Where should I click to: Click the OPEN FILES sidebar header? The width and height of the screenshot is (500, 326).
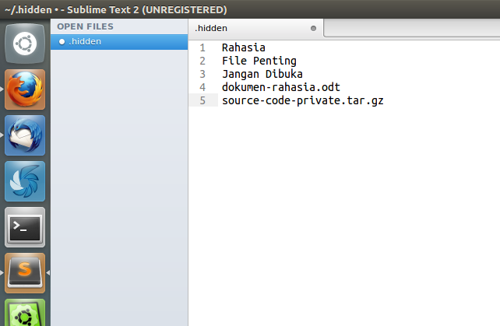pos(85,26)
